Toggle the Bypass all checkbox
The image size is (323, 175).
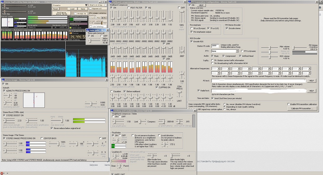coord(91,9)
